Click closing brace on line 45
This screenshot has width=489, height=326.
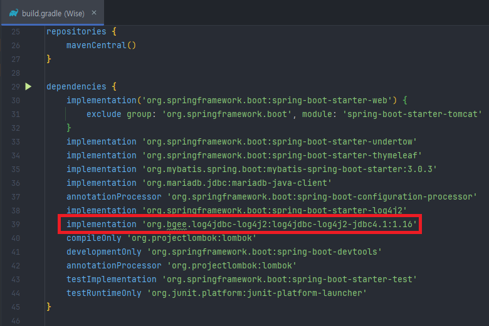point(49,307)
